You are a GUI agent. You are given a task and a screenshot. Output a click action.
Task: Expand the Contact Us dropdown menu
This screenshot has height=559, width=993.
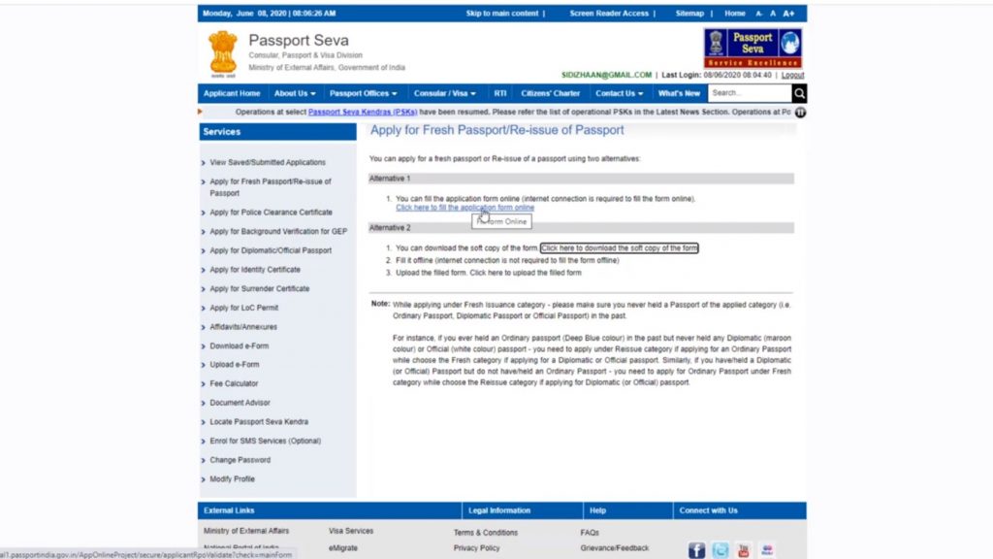(619, 93)
